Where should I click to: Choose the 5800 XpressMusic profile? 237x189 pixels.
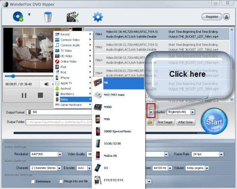tap(118, 131)
